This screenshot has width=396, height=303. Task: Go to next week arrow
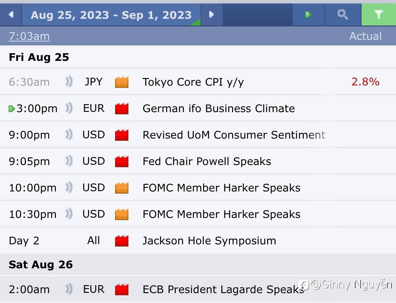pyautogui.click(x=211, y=15)
